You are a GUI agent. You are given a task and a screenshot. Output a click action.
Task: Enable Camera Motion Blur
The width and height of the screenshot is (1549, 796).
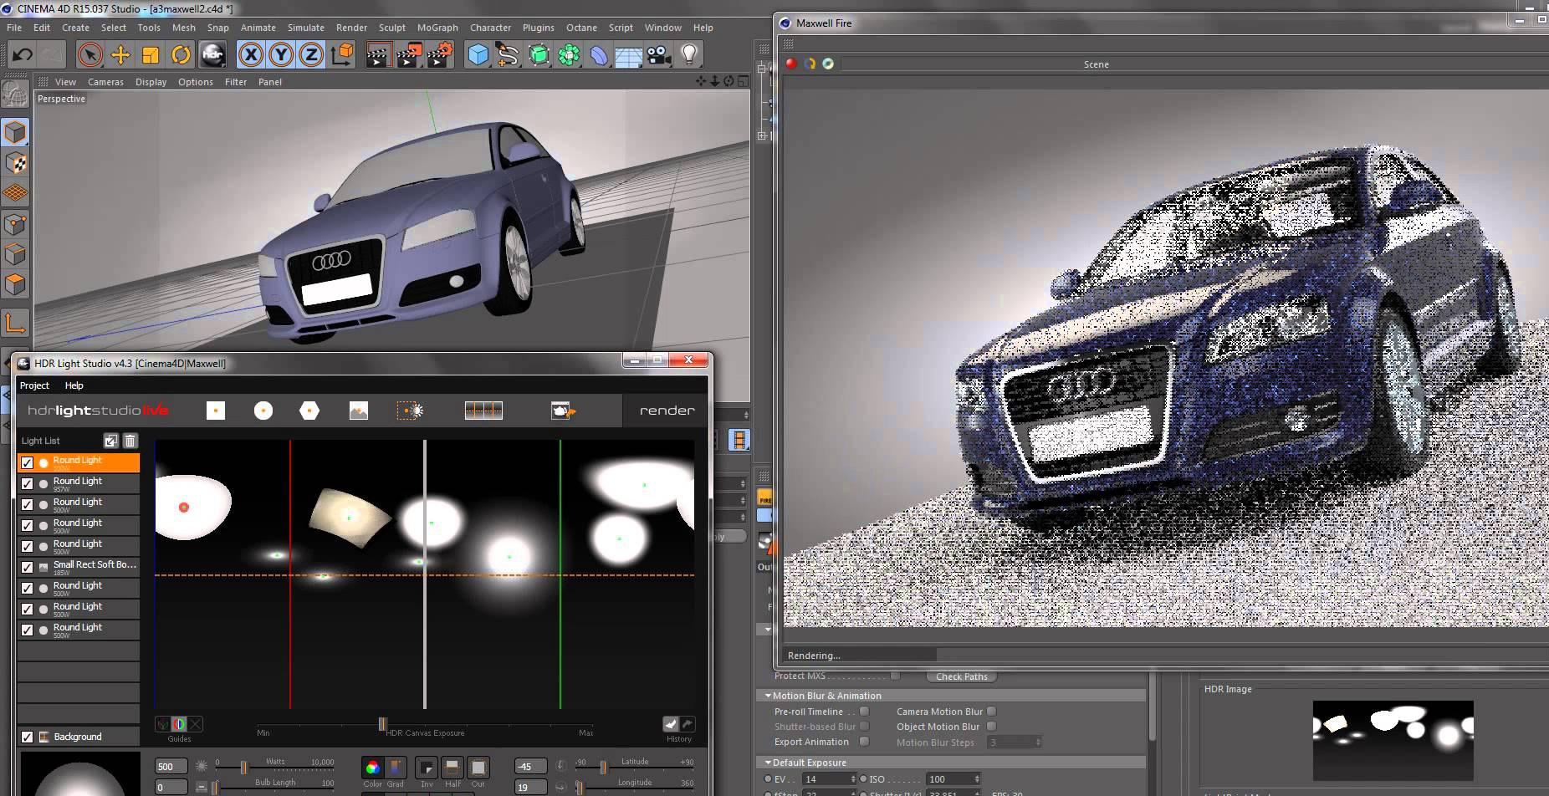(x=992, y=711)
